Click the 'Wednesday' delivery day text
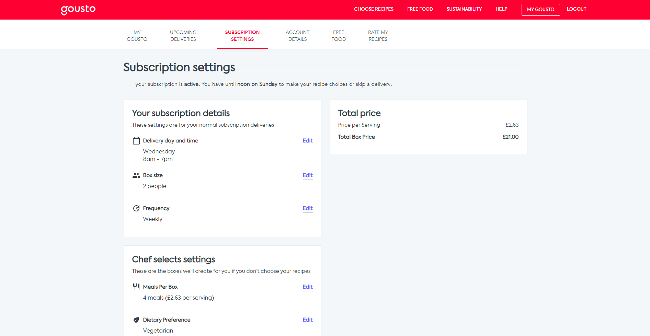The image size is (650, 336). coord(159,151)
